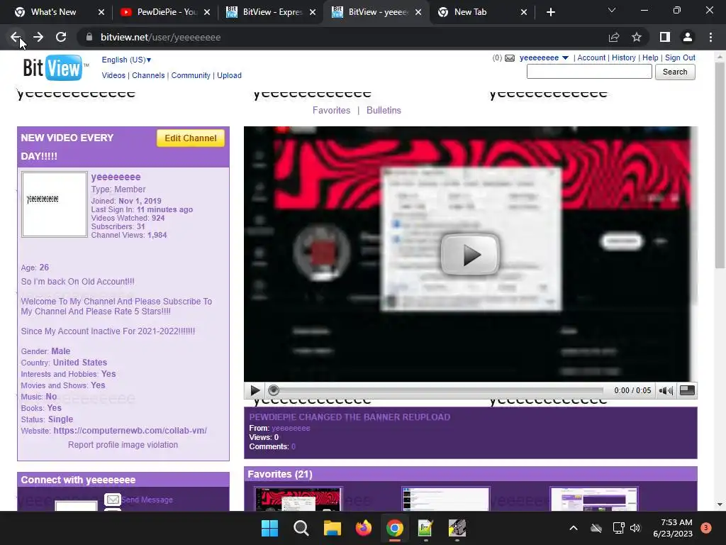The width and height of the screenshot is (726, 545).
Task: Focus the BitView search field
Action: 589,72
